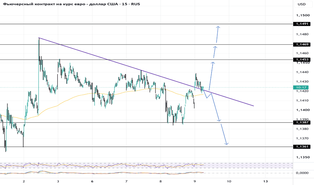Screen dimensions: 314x185
Task: Click date label 2 on time axis
Action: pyautogui.click(x=24, y=181)
